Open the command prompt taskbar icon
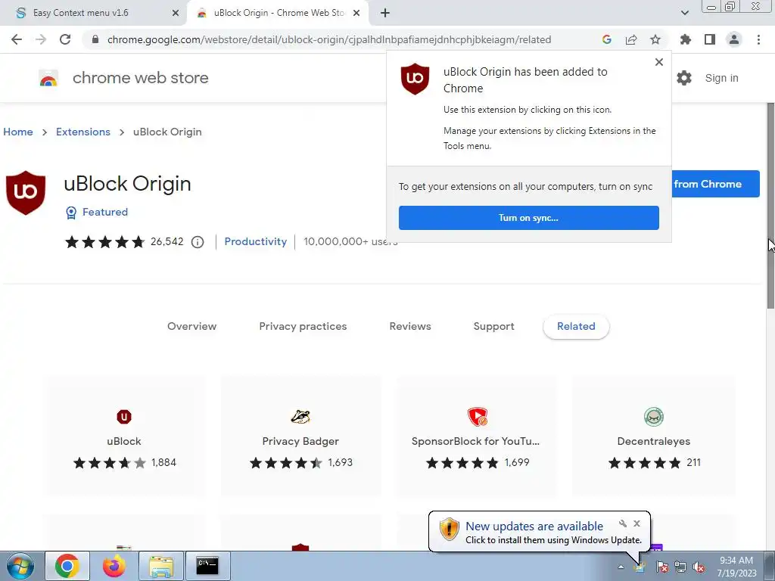 pos(207,566)
